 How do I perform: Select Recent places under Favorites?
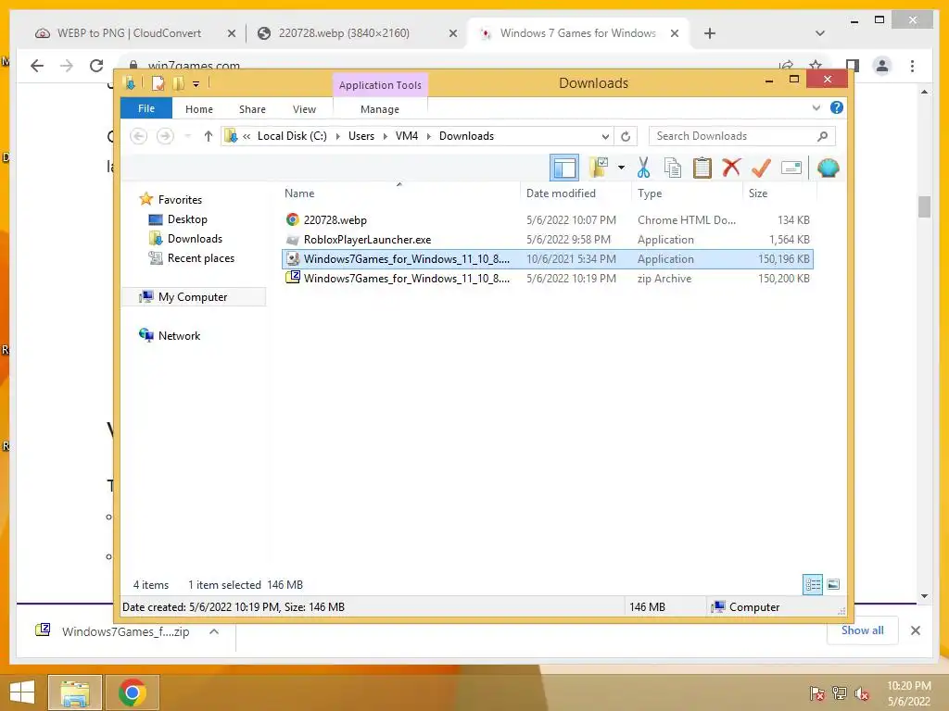click(191, 258)
